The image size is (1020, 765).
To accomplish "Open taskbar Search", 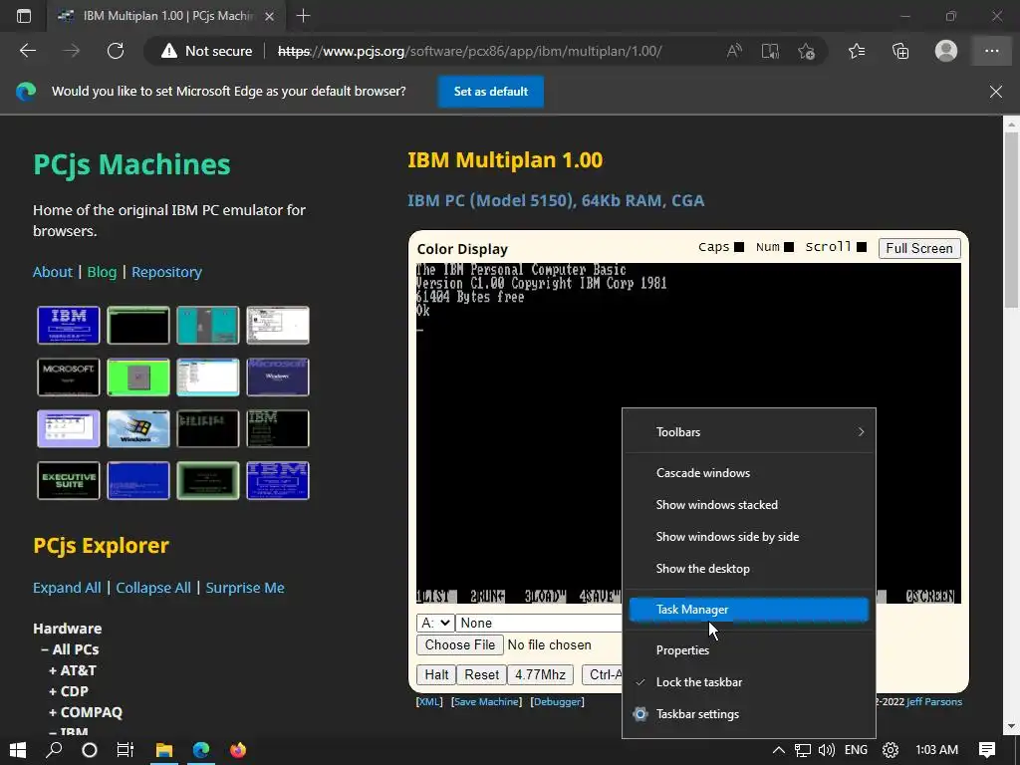I will (x=54, y=750).
